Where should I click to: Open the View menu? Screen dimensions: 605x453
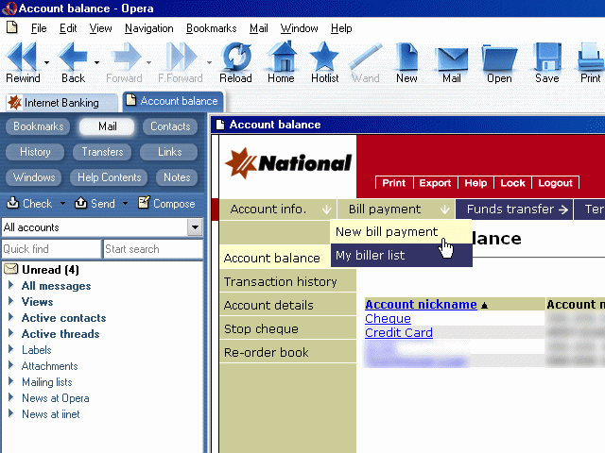pyautogui.click(x=100, y=28)
